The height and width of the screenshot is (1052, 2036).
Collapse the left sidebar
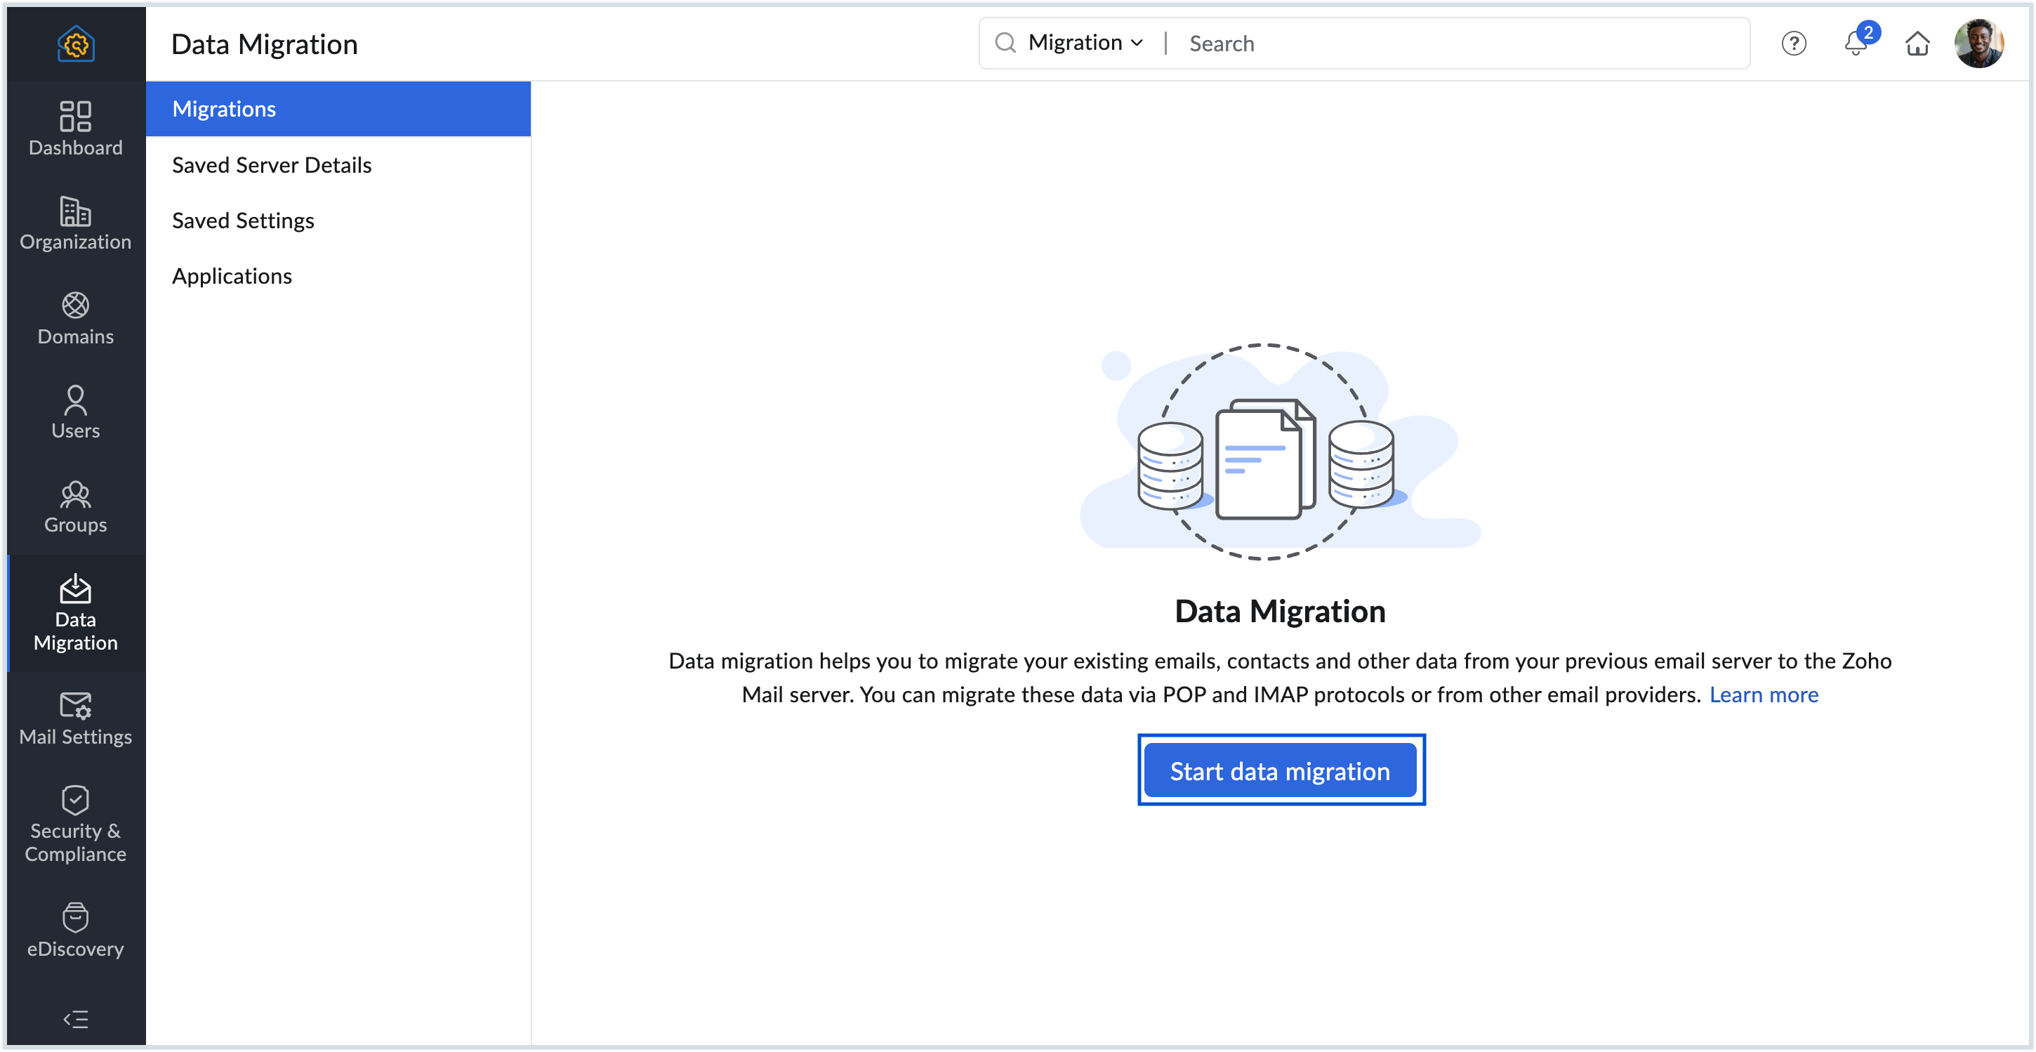point(75,1019)
